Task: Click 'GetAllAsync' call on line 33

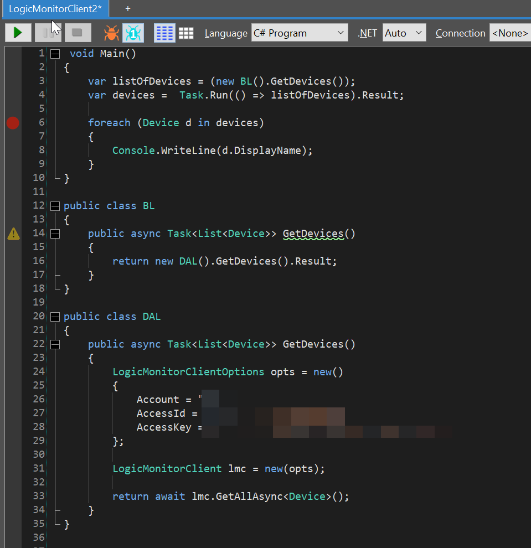Action: (x=249, y=497)
